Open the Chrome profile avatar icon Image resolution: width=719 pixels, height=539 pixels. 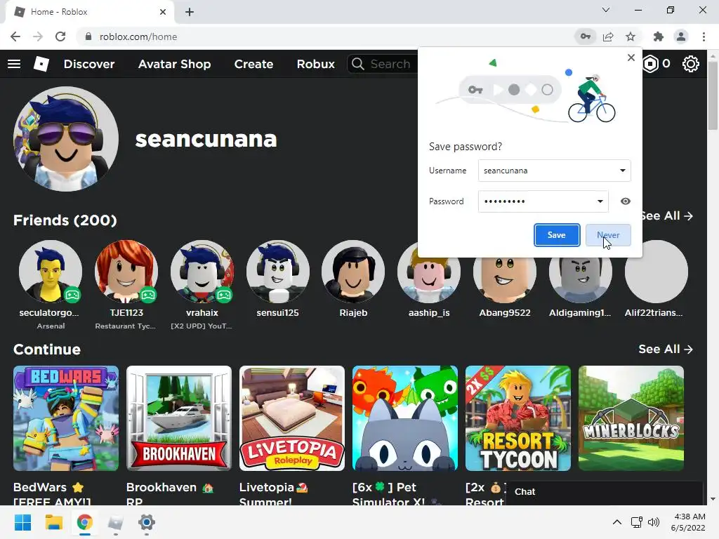(x=681, y=36)
